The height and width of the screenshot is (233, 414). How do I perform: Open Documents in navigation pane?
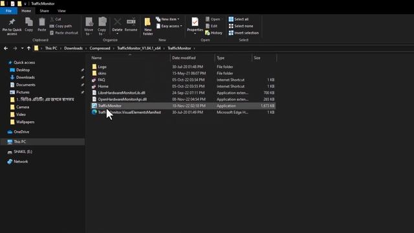tap(26, 85)
